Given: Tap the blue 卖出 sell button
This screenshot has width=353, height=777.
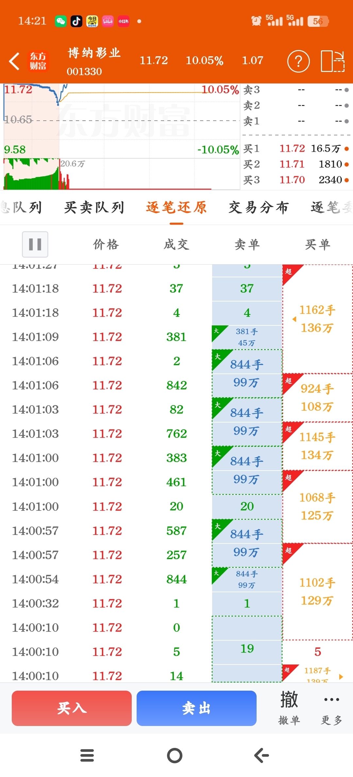Looking at the screenshot, I should [196, 708].
